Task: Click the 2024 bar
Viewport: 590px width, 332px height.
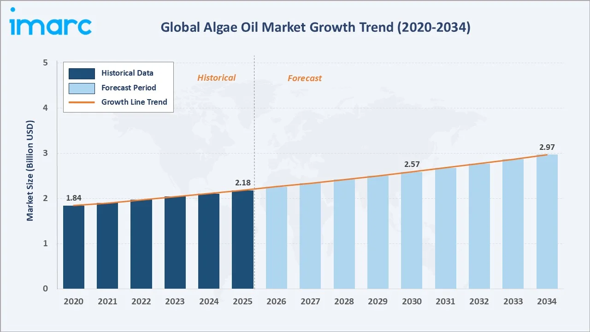Action: pos(209,241)
